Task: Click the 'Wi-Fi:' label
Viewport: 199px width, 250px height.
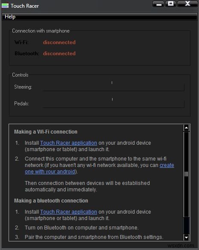Action: [x=21, y=42]
